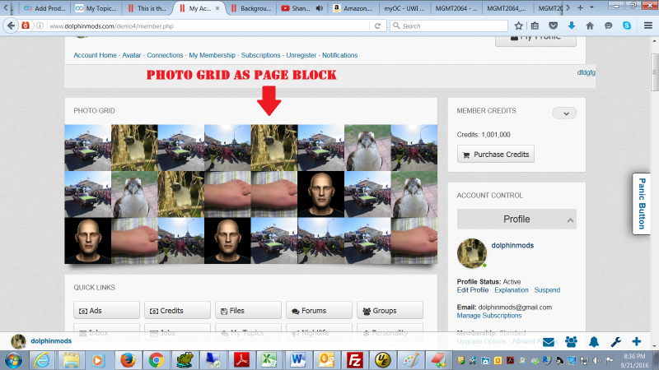Click the plus icon in member bar
This screenshot has width=659, height=370.
(637, 342)
